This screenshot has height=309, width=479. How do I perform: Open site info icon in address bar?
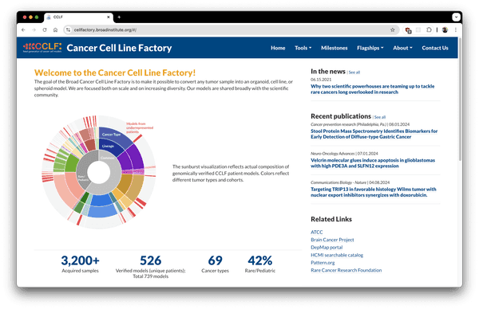click(x=69, y=29)
